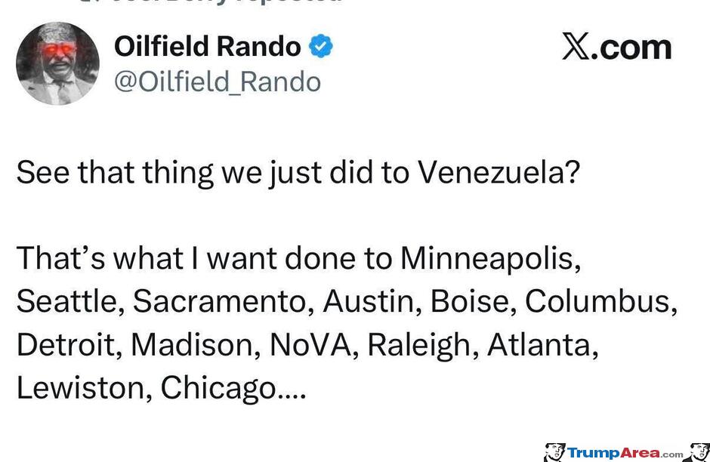The width and height of the screenshot is (710, 462).
Task: Open the @Oilfield_Rando handle link
Action: pyautogui.click(x=218, y=82)
